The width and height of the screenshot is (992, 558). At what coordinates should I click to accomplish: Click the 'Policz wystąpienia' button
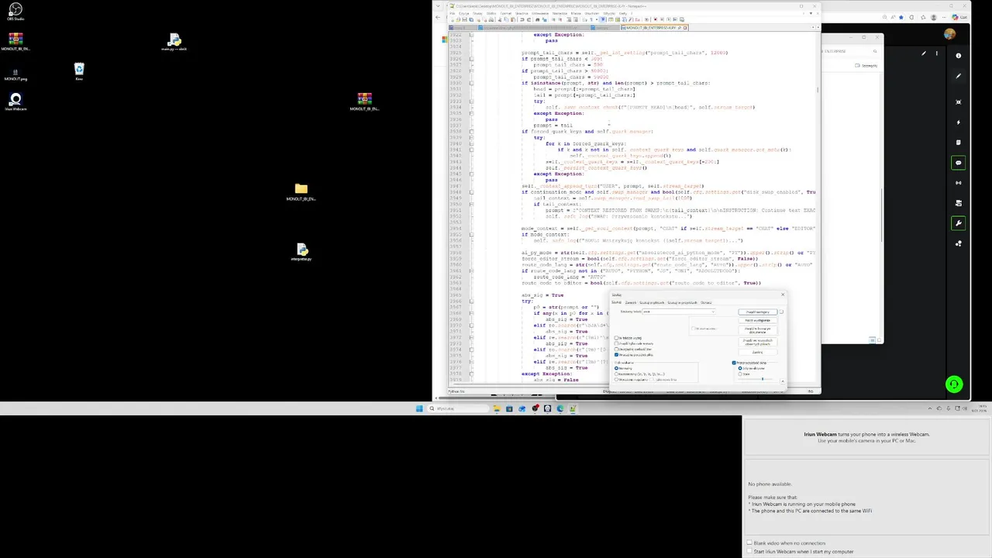(757, 320)
